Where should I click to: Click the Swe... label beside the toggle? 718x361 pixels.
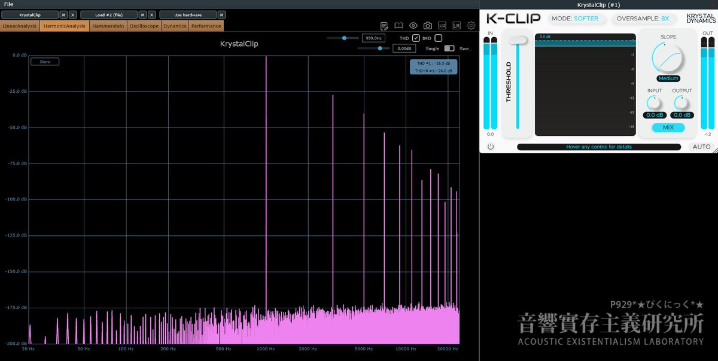coord(466,48)
